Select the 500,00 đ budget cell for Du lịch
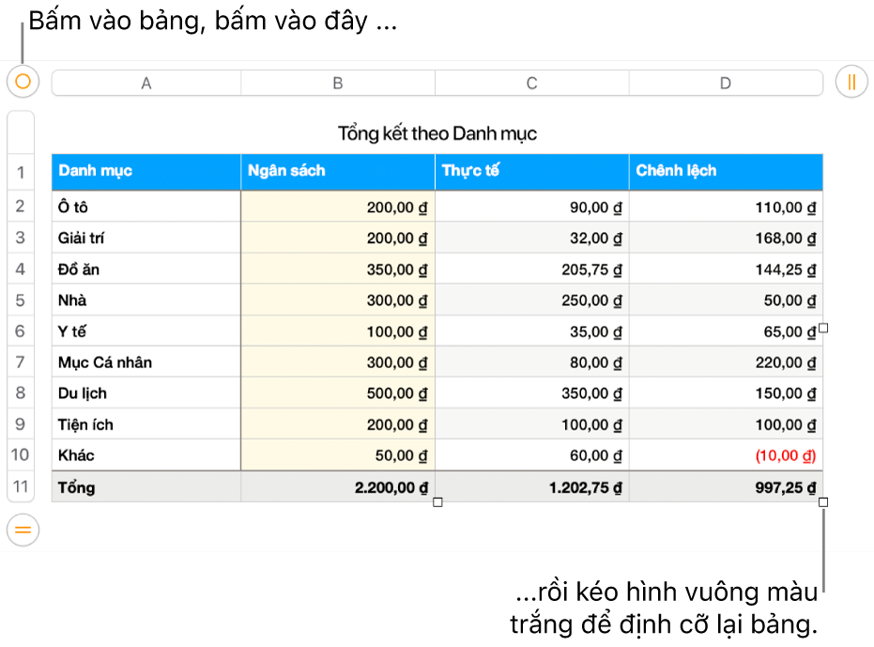874x647 pixels. point(338,393)
